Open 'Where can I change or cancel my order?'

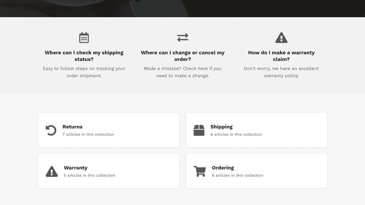182,56
